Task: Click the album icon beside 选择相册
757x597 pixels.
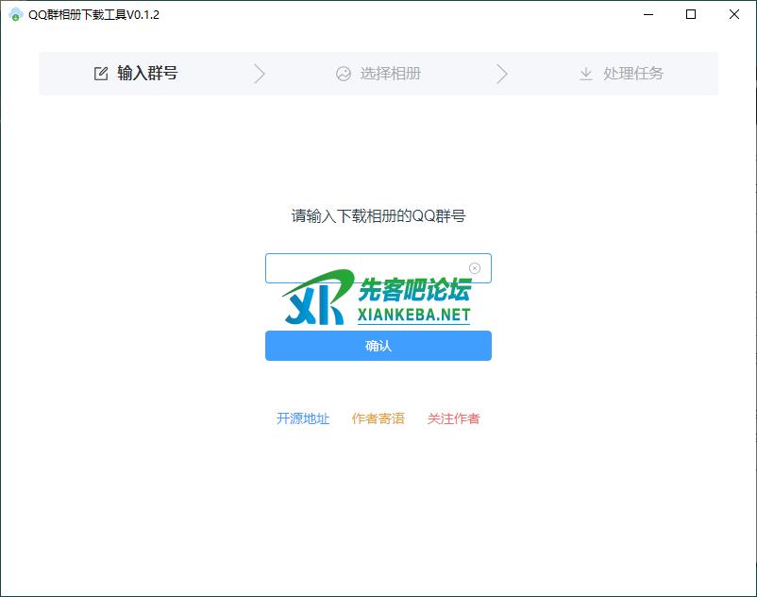Action: point(344,74)
